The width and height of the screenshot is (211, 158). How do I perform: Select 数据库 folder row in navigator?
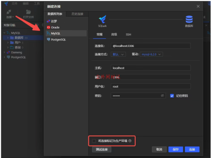(24, 38)
